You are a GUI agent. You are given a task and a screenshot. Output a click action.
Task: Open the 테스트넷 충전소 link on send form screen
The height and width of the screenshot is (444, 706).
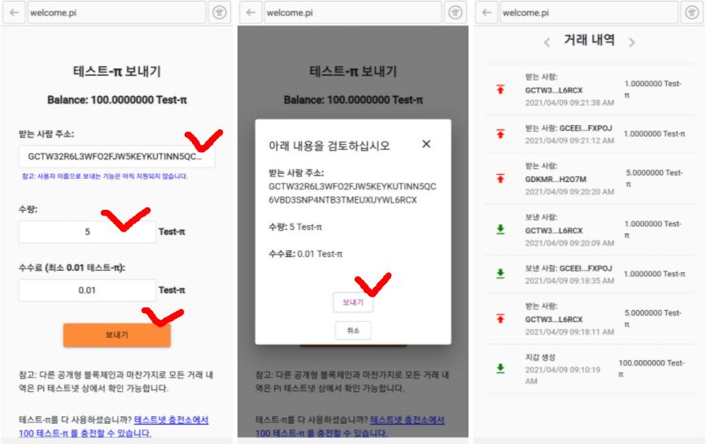pos(113,426)
